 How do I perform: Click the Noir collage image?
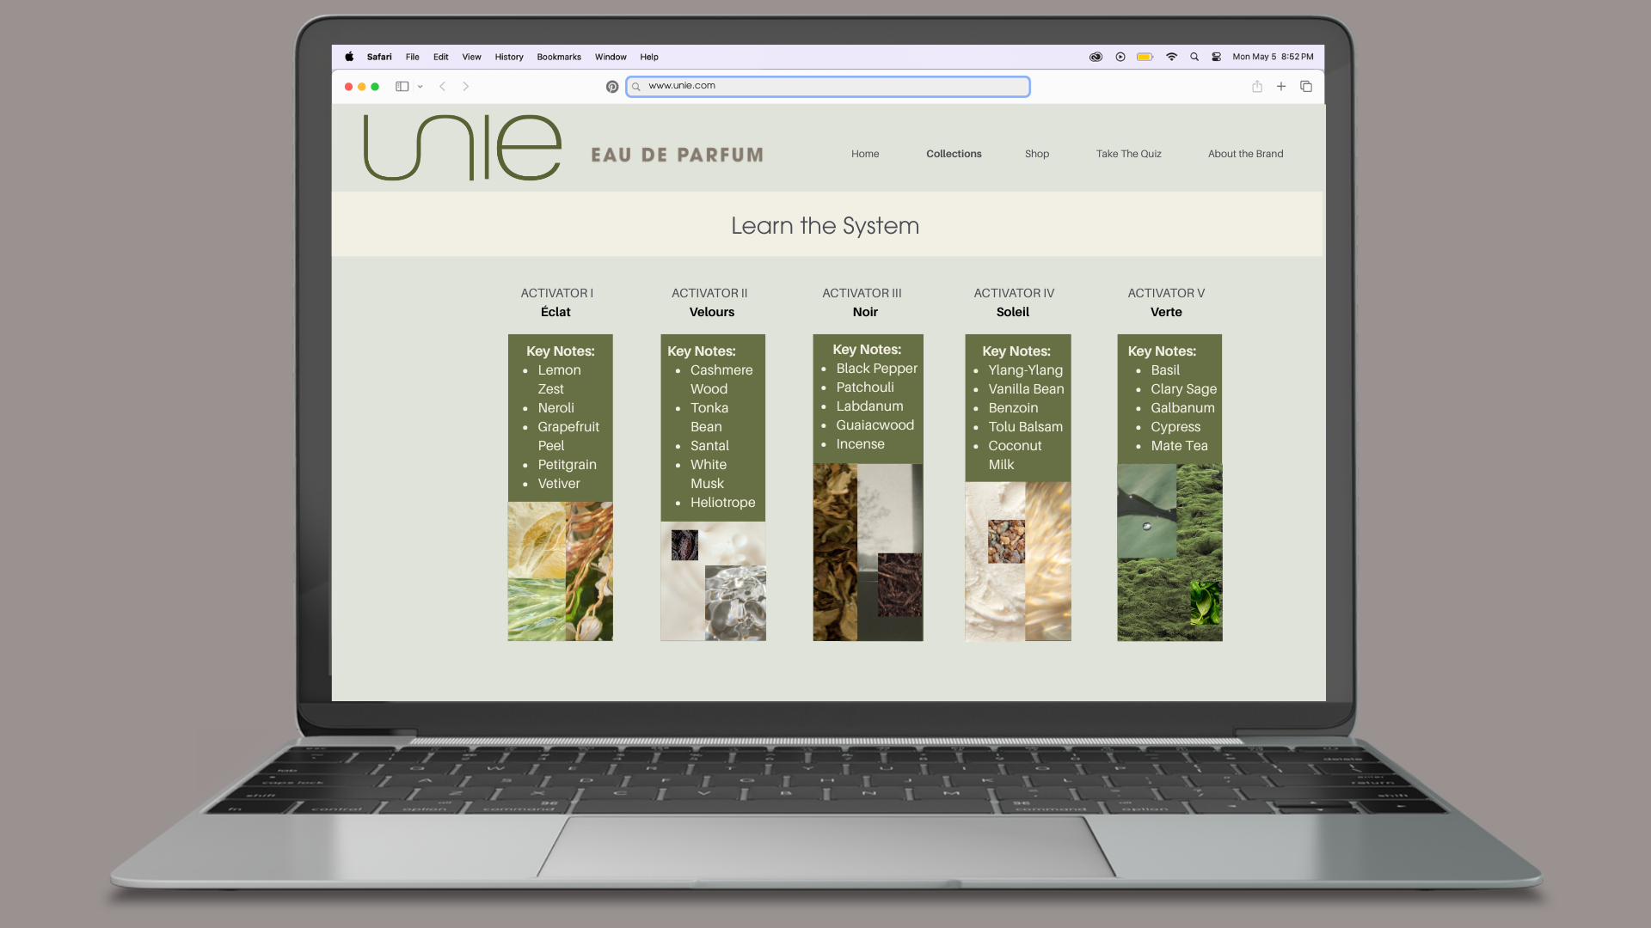868,553
